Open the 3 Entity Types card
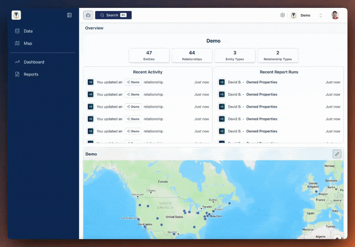 coord(235,55)
